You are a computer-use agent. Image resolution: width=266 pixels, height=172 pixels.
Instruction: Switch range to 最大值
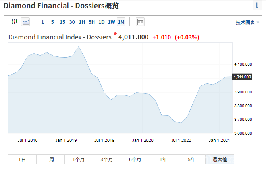point(220,159)
